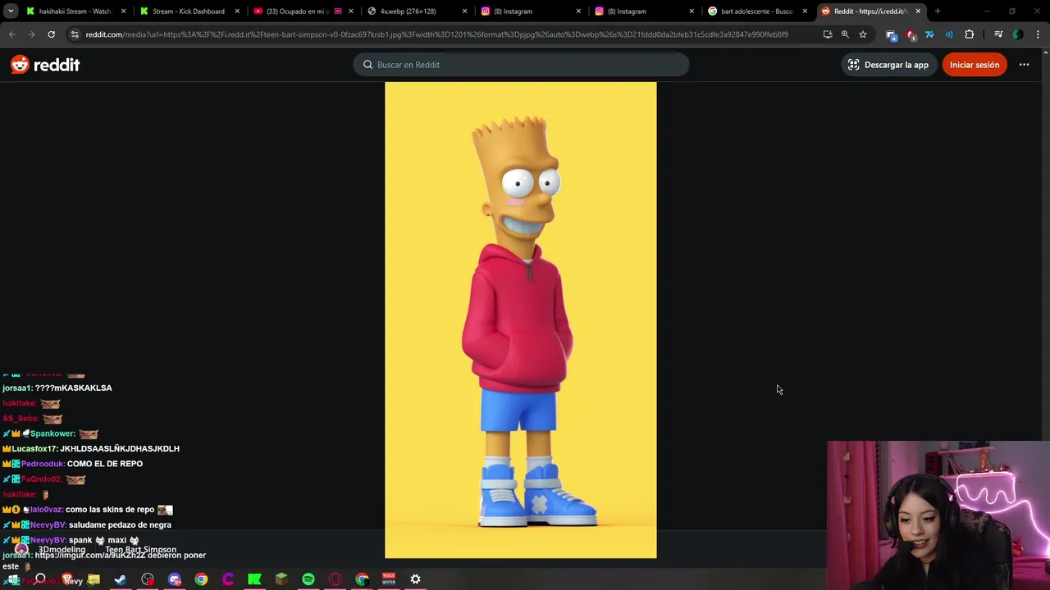The height and width of the screenshot is (590, 1050).
Task: Click lalo0vaz's 'como las skins de repo' message
Action: point(111,510)
